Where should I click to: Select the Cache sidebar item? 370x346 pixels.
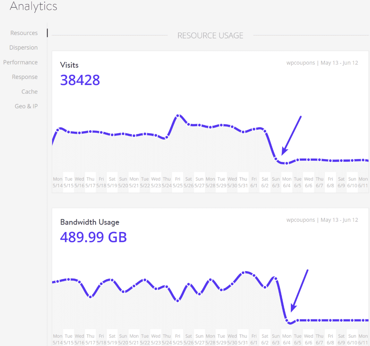[x=29, y=92]
